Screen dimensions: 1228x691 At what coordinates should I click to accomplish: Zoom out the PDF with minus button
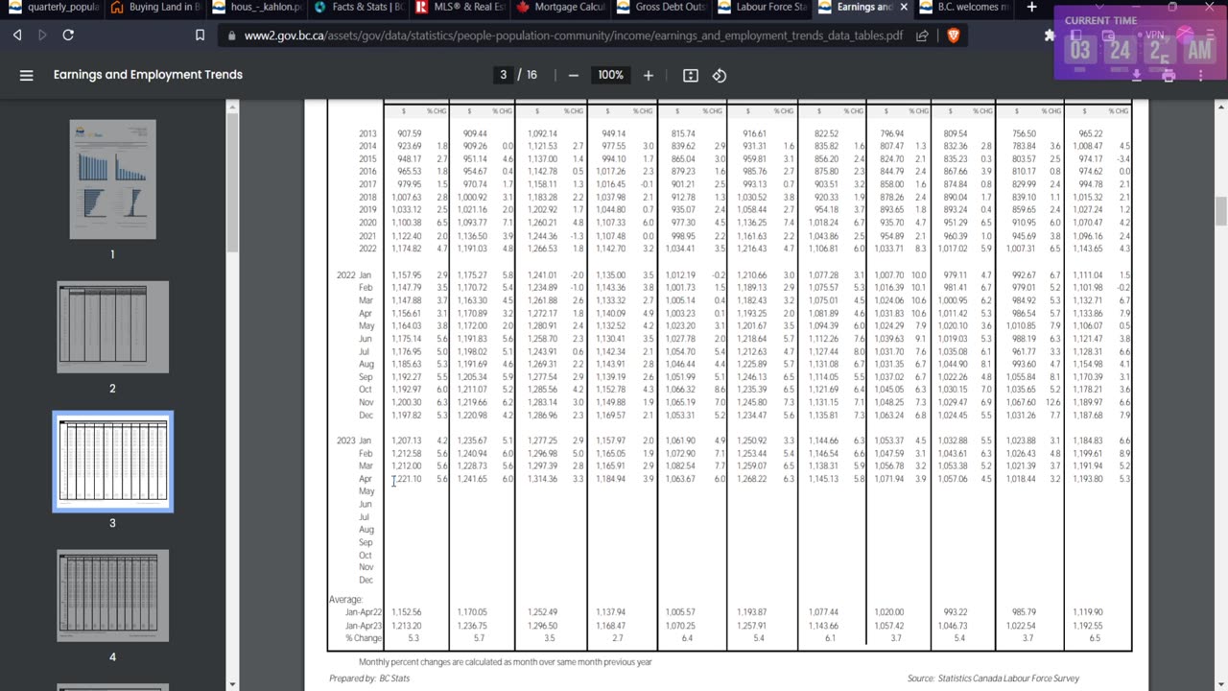point(573,75)
